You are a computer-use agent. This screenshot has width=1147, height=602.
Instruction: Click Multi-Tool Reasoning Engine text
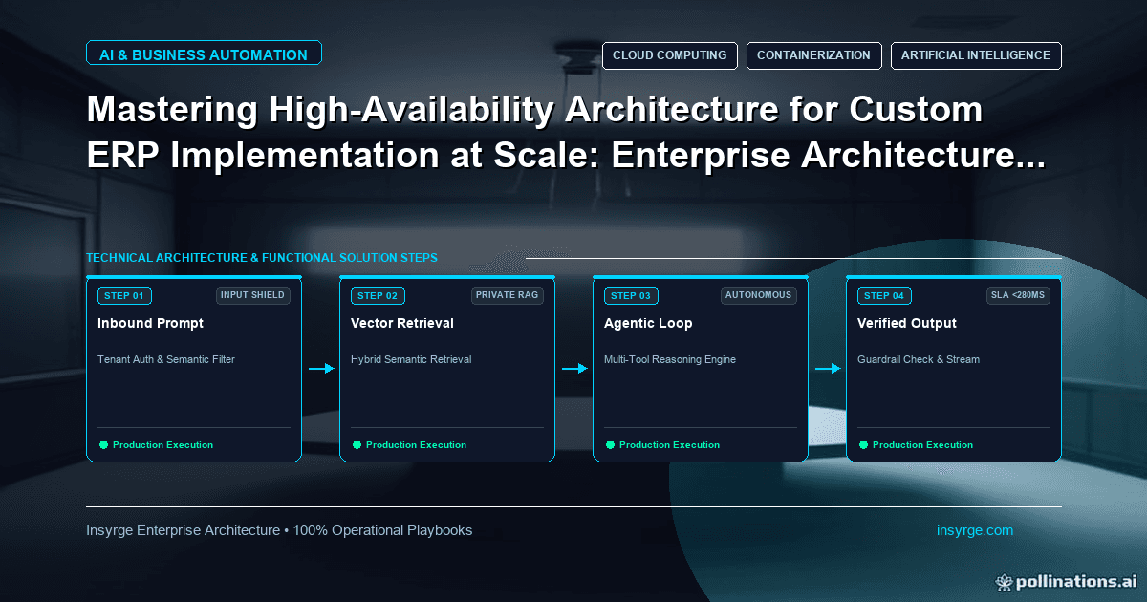670,359
